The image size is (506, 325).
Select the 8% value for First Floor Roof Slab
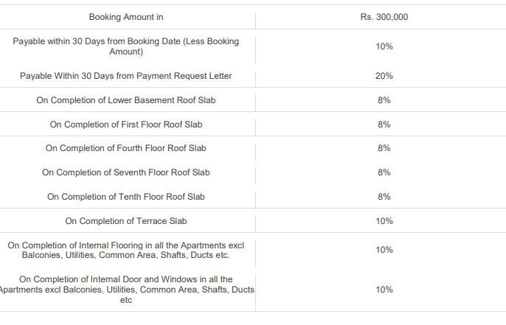[384, 125]
